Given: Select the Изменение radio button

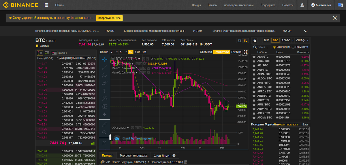Looking at the screenshot, I should point(274,47).
